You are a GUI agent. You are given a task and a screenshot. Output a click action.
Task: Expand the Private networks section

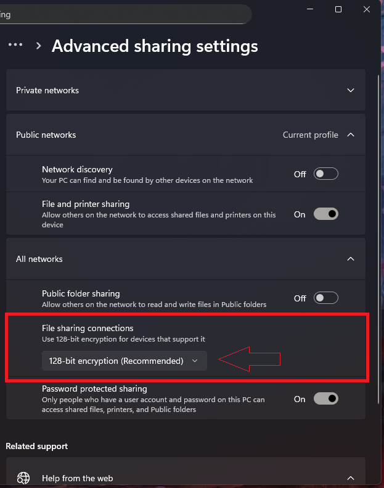(x=351, y=90)
